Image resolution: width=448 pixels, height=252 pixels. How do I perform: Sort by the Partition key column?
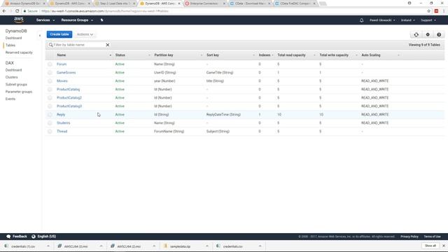(x=164, y=55)
